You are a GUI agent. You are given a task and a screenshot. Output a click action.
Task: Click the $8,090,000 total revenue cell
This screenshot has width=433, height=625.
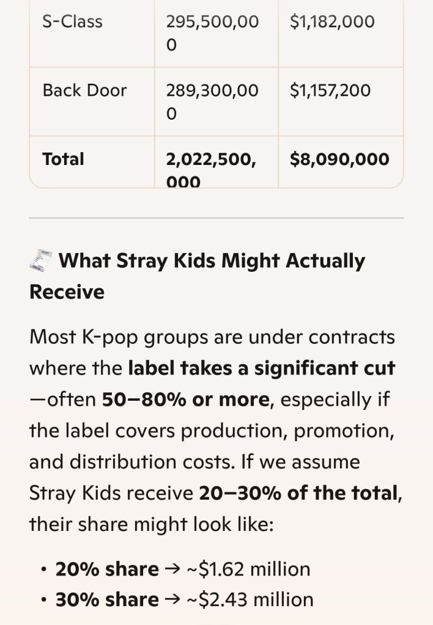tap(339, 159)
